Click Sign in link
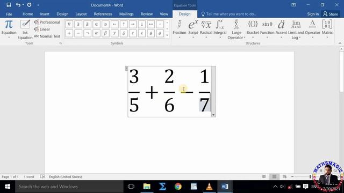This screenshot has height=193, width=344. (x=313, y=14)
